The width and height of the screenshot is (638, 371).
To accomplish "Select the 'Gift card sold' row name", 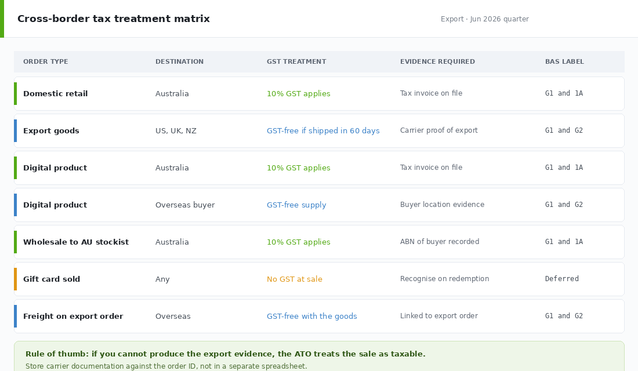I will [52, 279].
